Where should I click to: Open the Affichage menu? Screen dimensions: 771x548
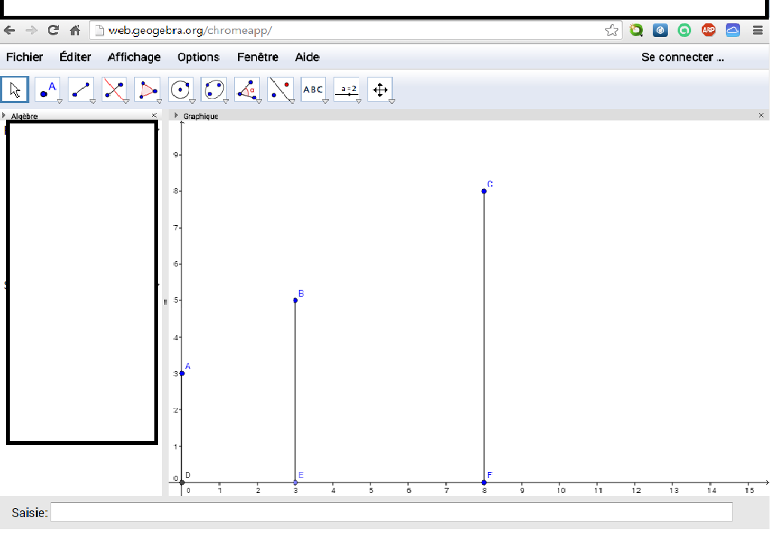(134, 57)
